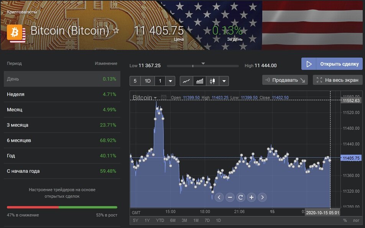Switch chart to area style
The width and height of the screenshot is (365, 228).
tap(199, 81)
